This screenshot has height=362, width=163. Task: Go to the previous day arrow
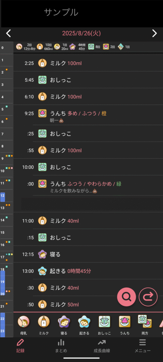[x=8, y=34]
